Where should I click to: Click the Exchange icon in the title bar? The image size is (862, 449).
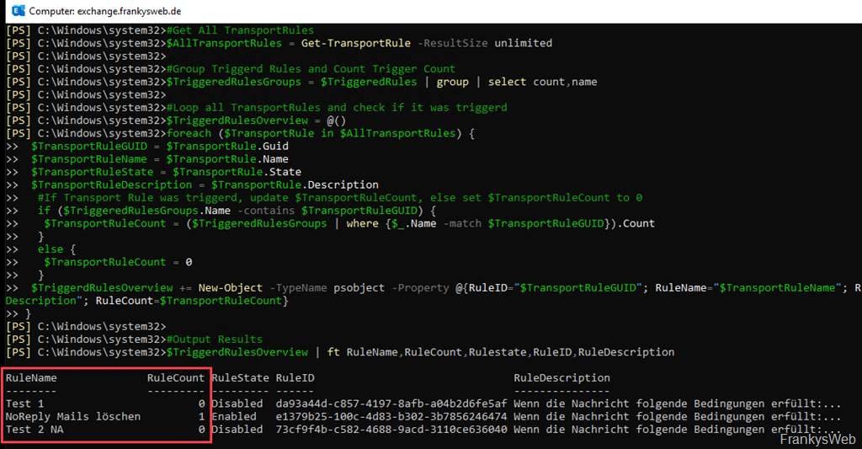(x=15, y=11)
